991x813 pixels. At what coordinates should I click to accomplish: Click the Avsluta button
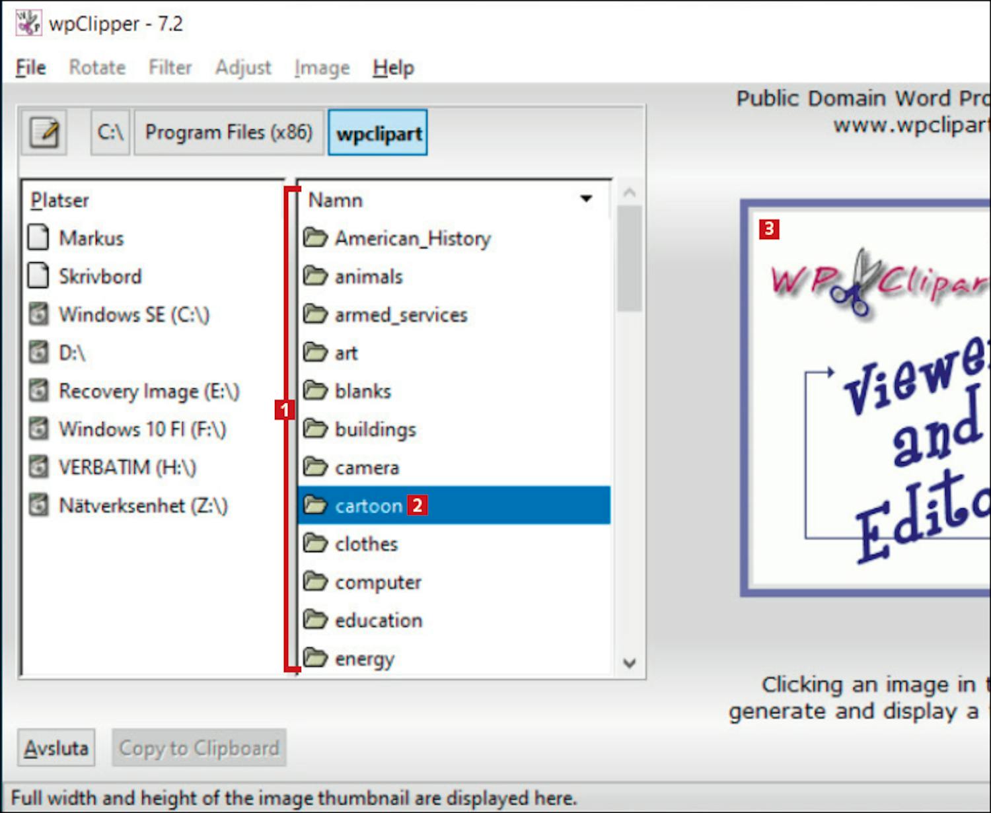56,748
